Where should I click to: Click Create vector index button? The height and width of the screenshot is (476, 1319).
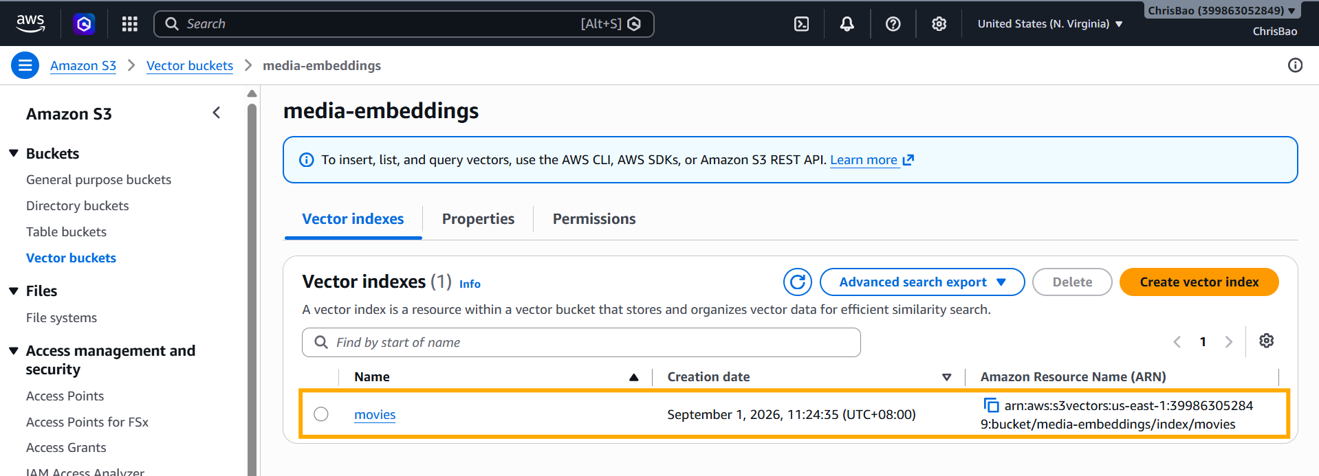(1199, 282)
